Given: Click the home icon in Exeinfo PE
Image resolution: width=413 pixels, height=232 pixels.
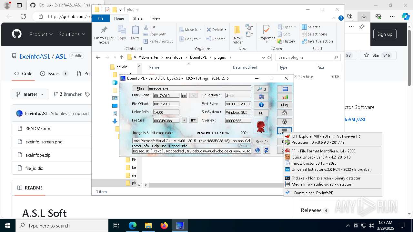Looking at the screenshot, I should [x=285, y=113].
